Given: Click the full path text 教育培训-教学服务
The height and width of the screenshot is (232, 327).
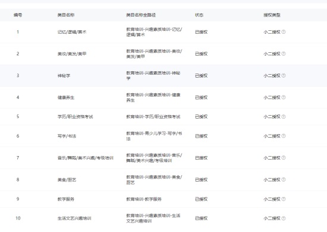Looking at the screenshot, I should pyautogui.click(x=144, y=199).
